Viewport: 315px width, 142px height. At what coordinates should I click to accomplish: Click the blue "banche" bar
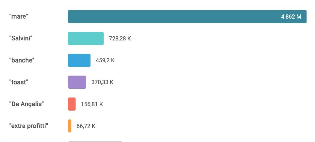coord(79,61)
